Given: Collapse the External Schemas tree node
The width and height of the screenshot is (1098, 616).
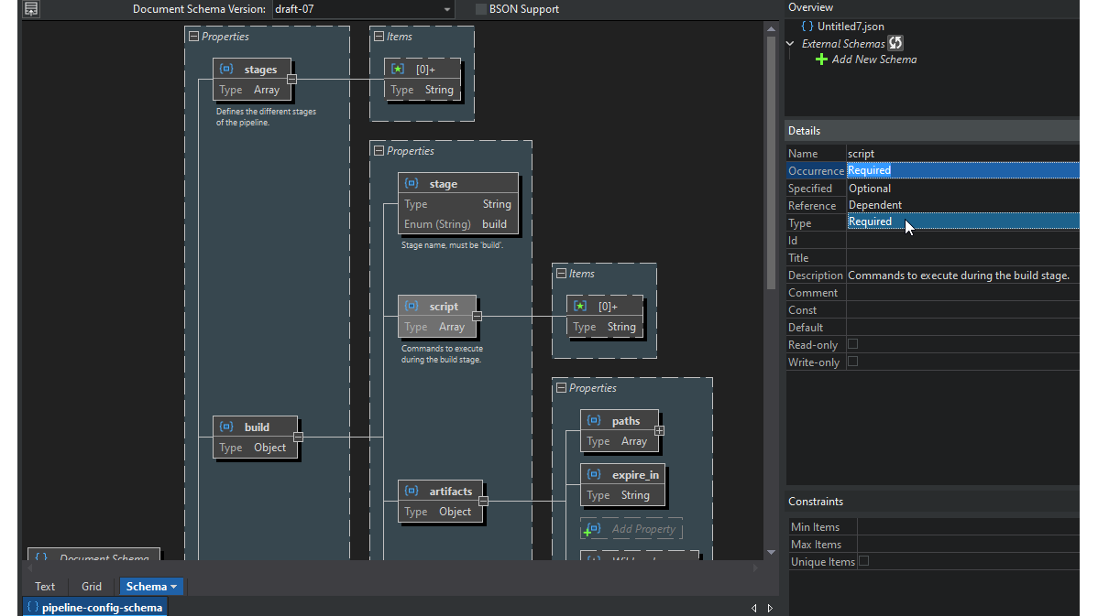Looking at the screenshot, I should [x=790, y=43].
